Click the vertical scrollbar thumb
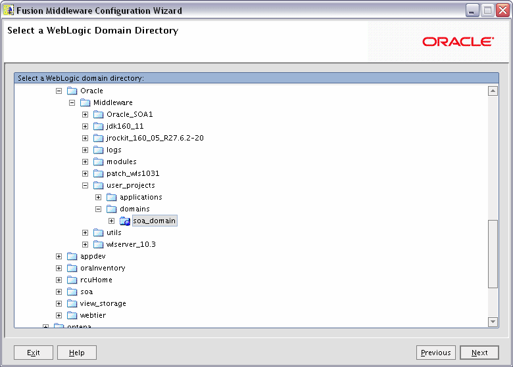The image size is (513, 367). click(x=493, y=254)
